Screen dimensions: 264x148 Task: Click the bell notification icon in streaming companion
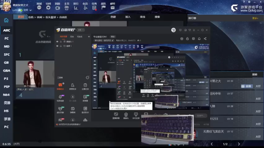199,39
